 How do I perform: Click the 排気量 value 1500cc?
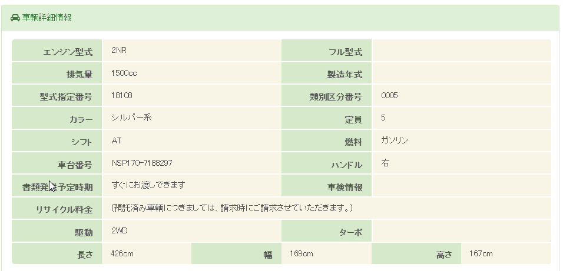click(x=124, y=73)
